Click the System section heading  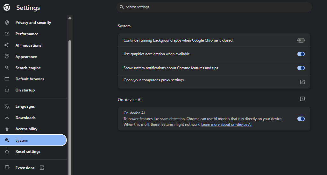(124, 26)
